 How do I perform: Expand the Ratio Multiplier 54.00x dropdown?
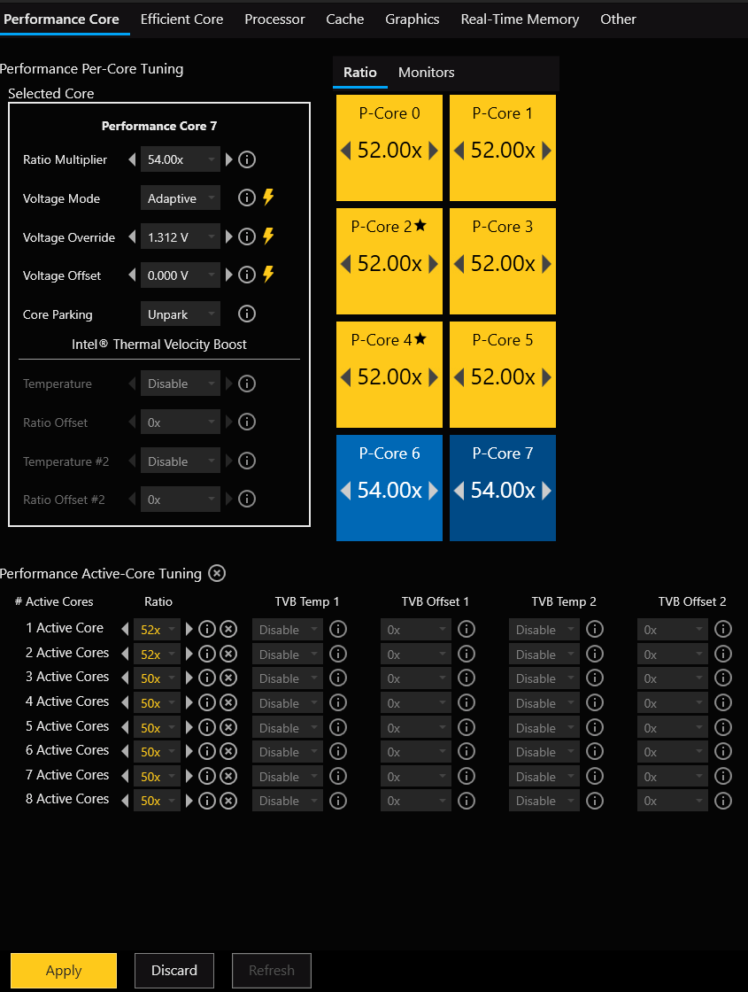[x=181, y=159]
